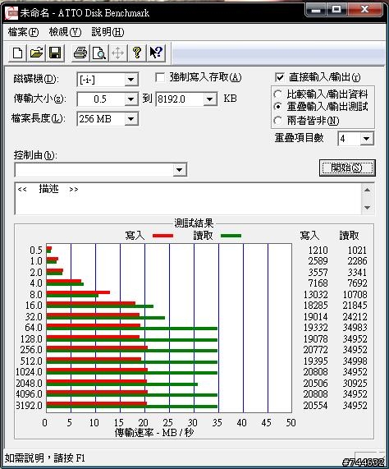389x469 pixels.
Task: Open print preview with the magnifier page icon
Action: tap(99, 53)
